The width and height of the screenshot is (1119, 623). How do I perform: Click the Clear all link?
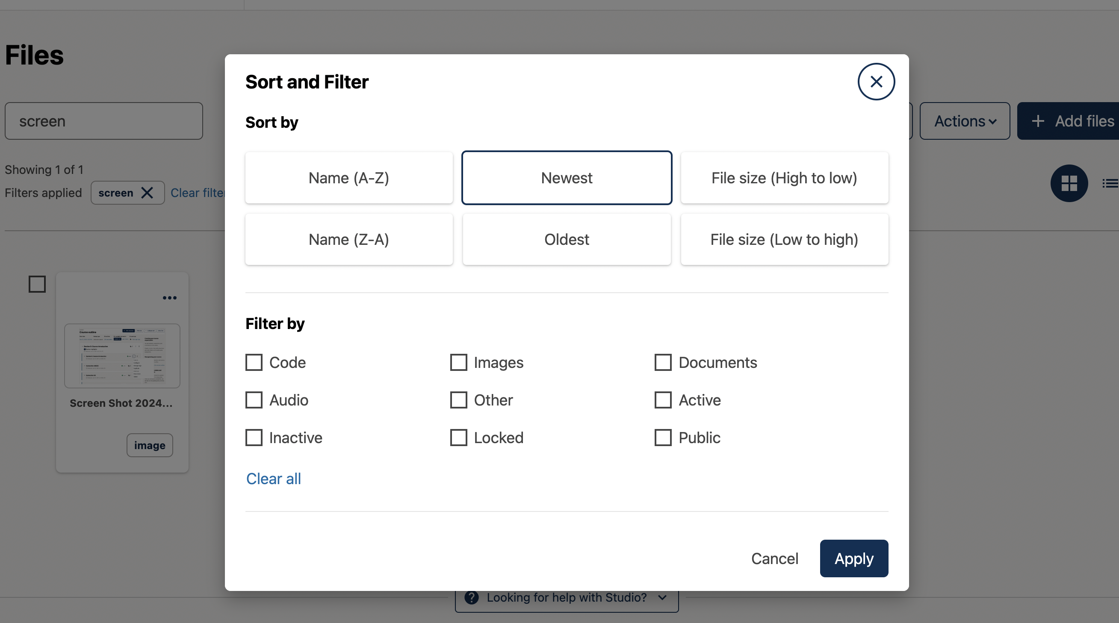[x=273, y=479]
